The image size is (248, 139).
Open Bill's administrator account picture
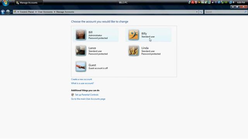[x=81, y=35]
